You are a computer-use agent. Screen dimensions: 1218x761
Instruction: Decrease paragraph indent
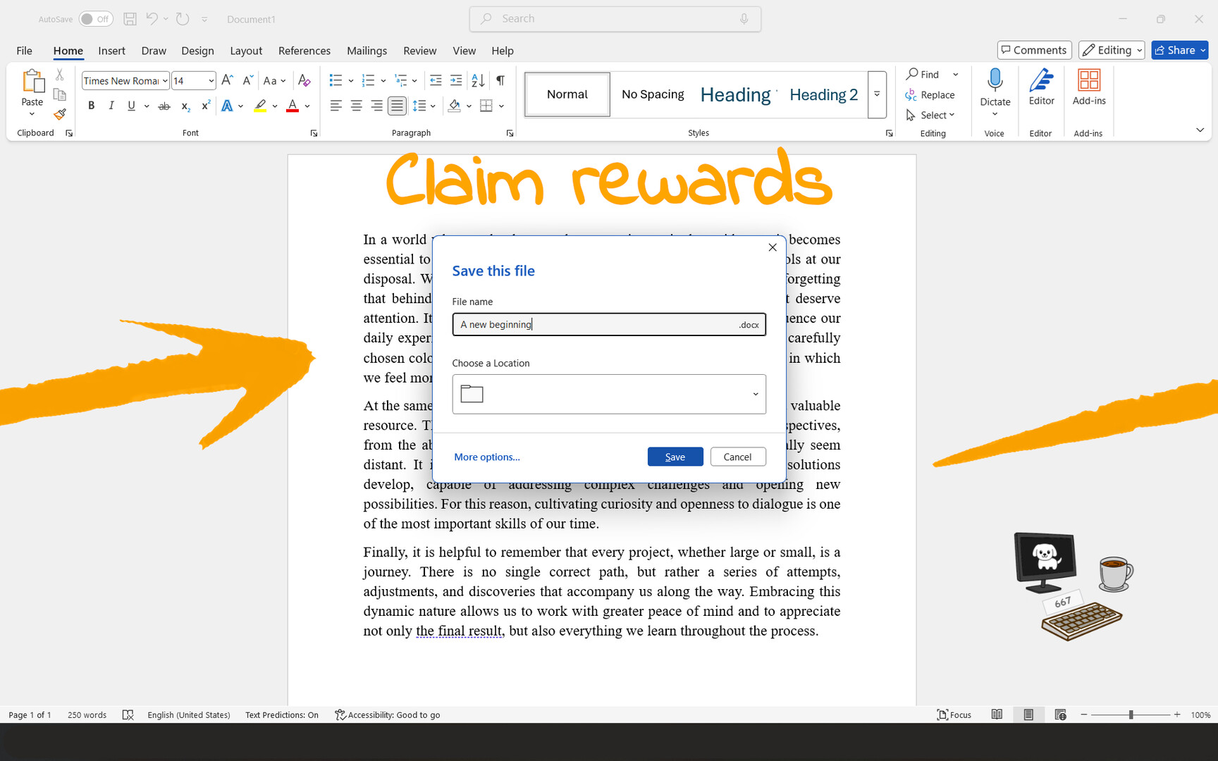(436, 80)
